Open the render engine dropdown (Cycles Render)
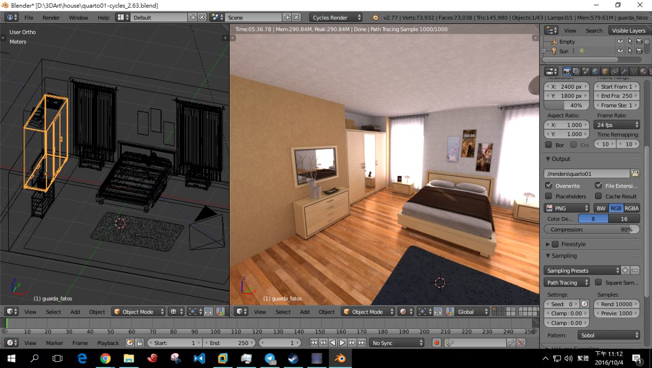Viewport: 652px width, 368px height. (336, 17)
